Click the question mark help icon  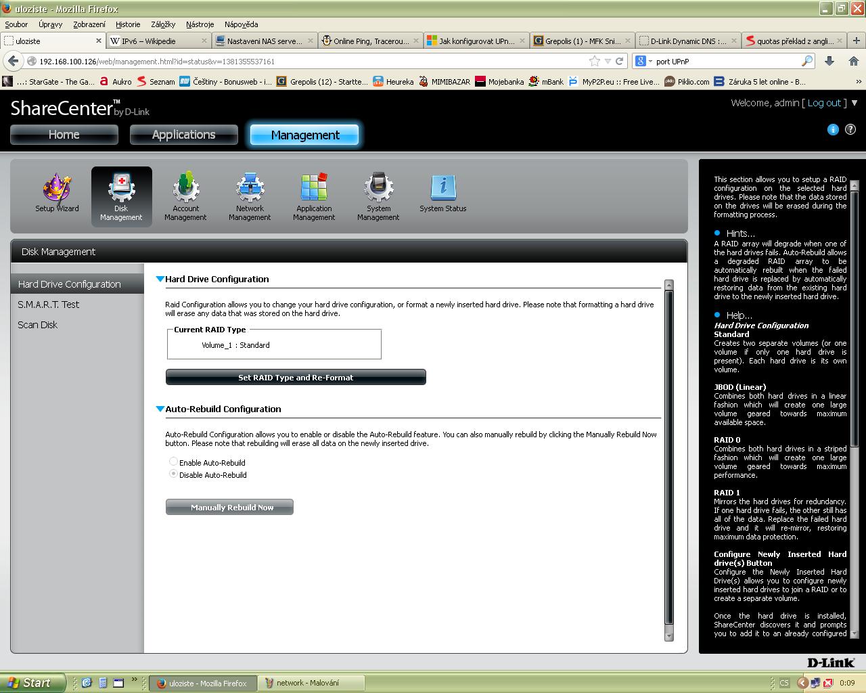click(x=850, y=129)
